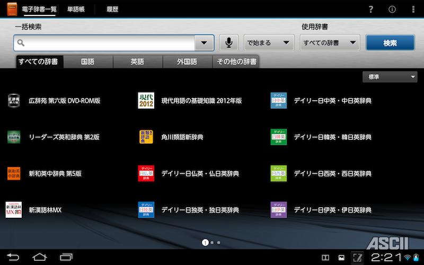This screenshot has height=265, width=424.
Task: Tap the Android back button
Action: (x=13, y=257)
